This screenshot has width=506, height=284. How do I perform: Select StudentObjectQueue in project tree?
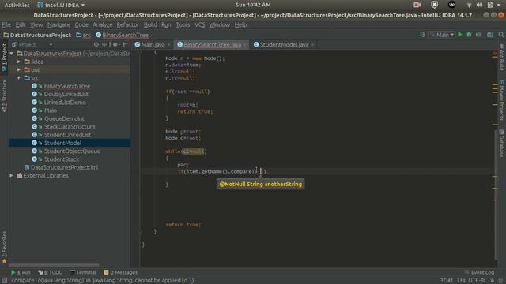(x=72, y=151)
